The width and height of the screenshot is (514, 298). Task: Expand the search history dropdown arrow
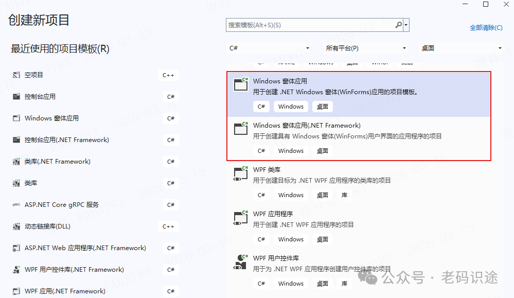tap(406, 25)
